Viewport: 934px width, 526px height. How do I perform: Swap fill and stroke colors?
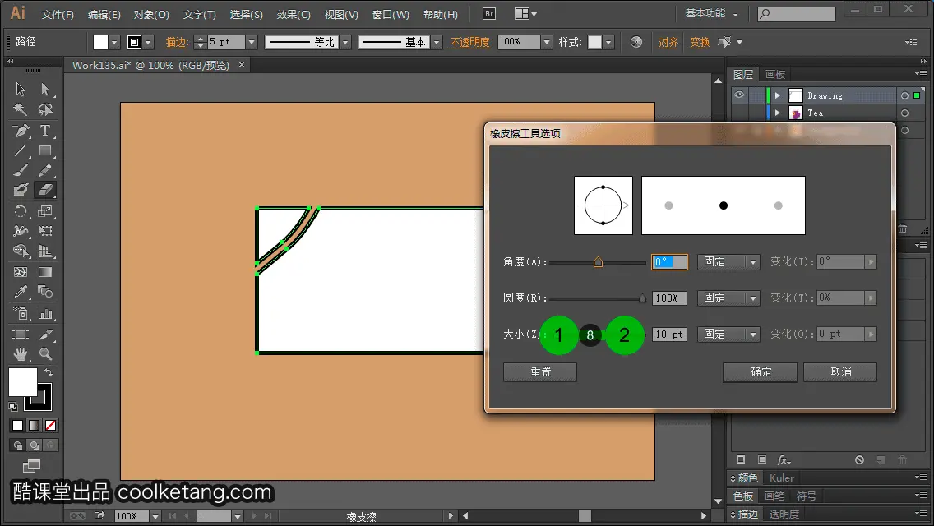[x=49, y=371]
